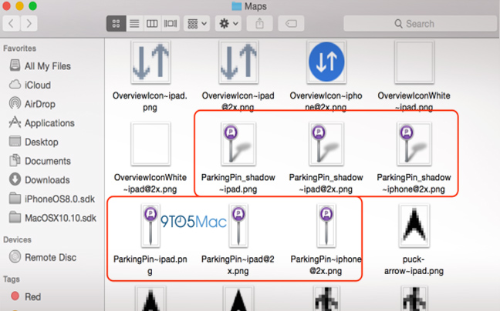Click the Maps folder title icon
The height and width of the screenshot is (311, 500).
(236, 6)
